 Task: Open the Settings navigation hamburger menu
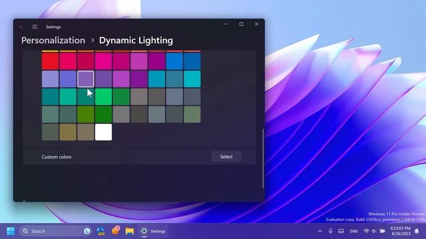click(x=35, y=27)
